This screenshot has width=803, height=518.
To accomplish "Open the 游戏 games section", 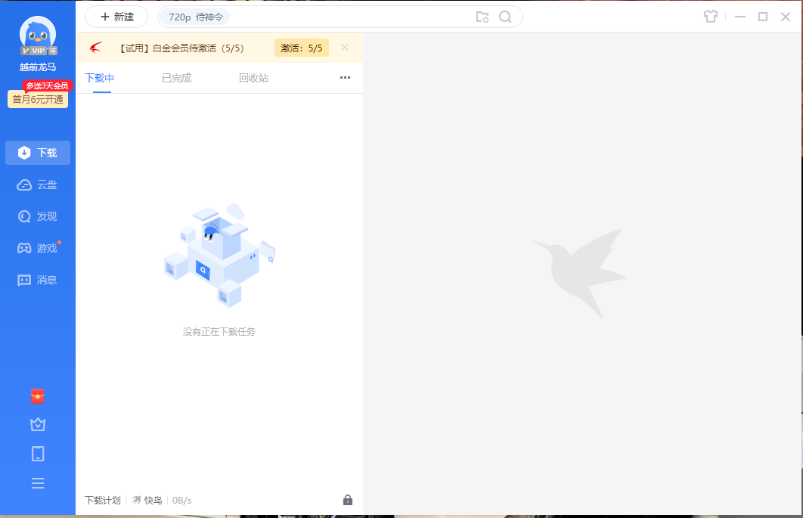I will (x=38, y=247).
